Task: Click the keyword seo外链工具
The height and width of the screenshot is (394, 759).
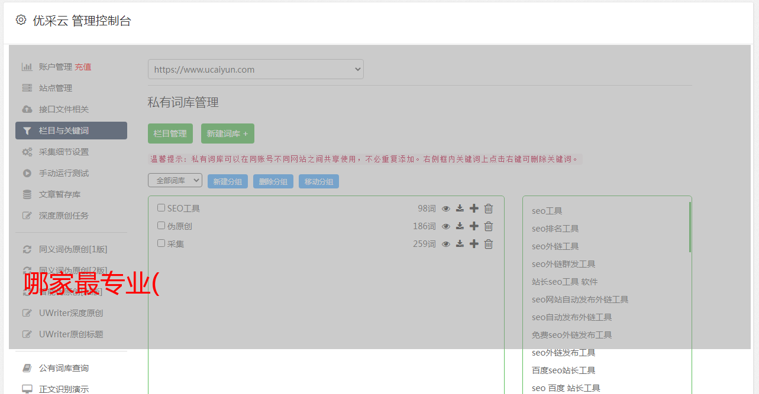Action: tap(555, 246)
